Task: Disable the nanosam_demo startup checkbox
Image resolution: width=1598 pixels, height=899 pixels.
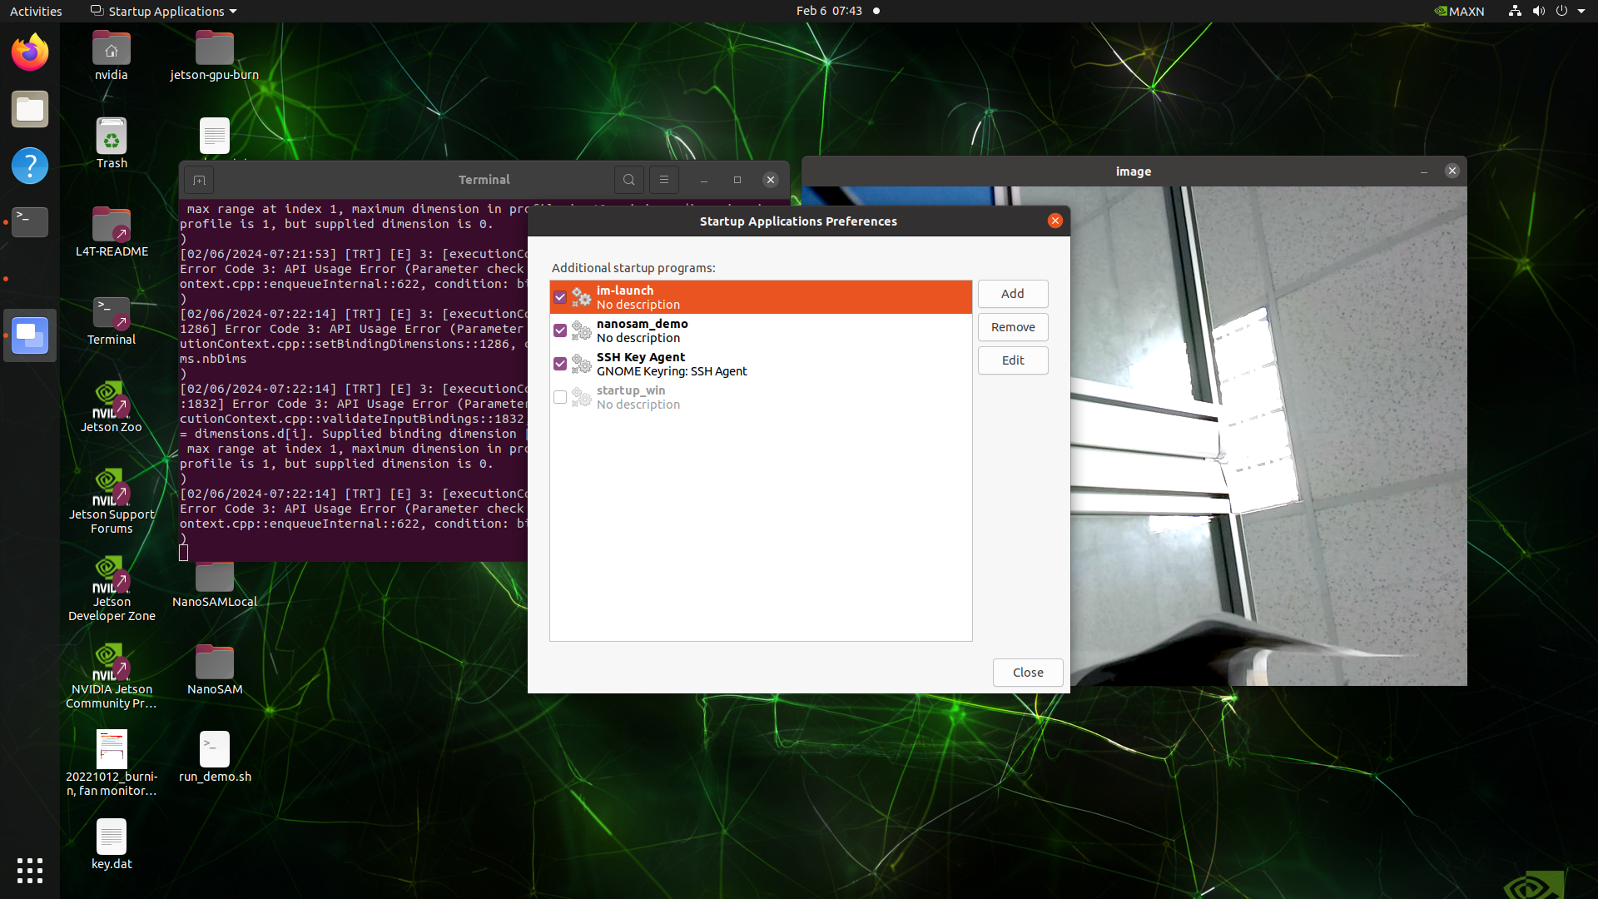Action: coord(560,330)
